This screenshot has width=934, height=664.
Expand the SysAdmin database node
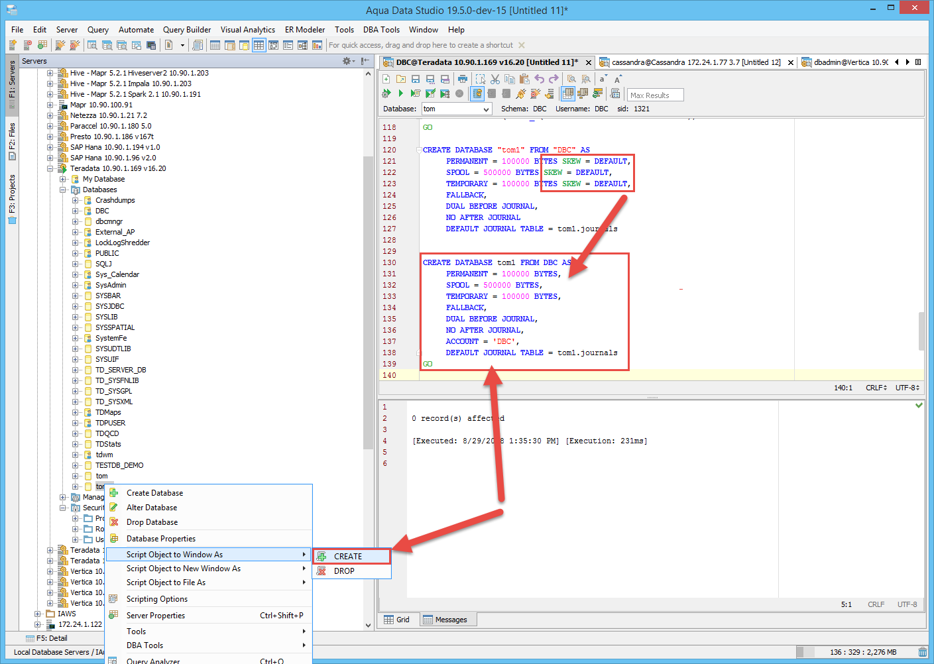(x=76, y=285)
